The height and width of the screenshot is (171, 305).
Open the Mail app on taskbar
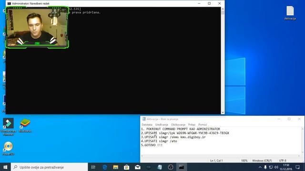pyautogui.click(x=138, y=167)
